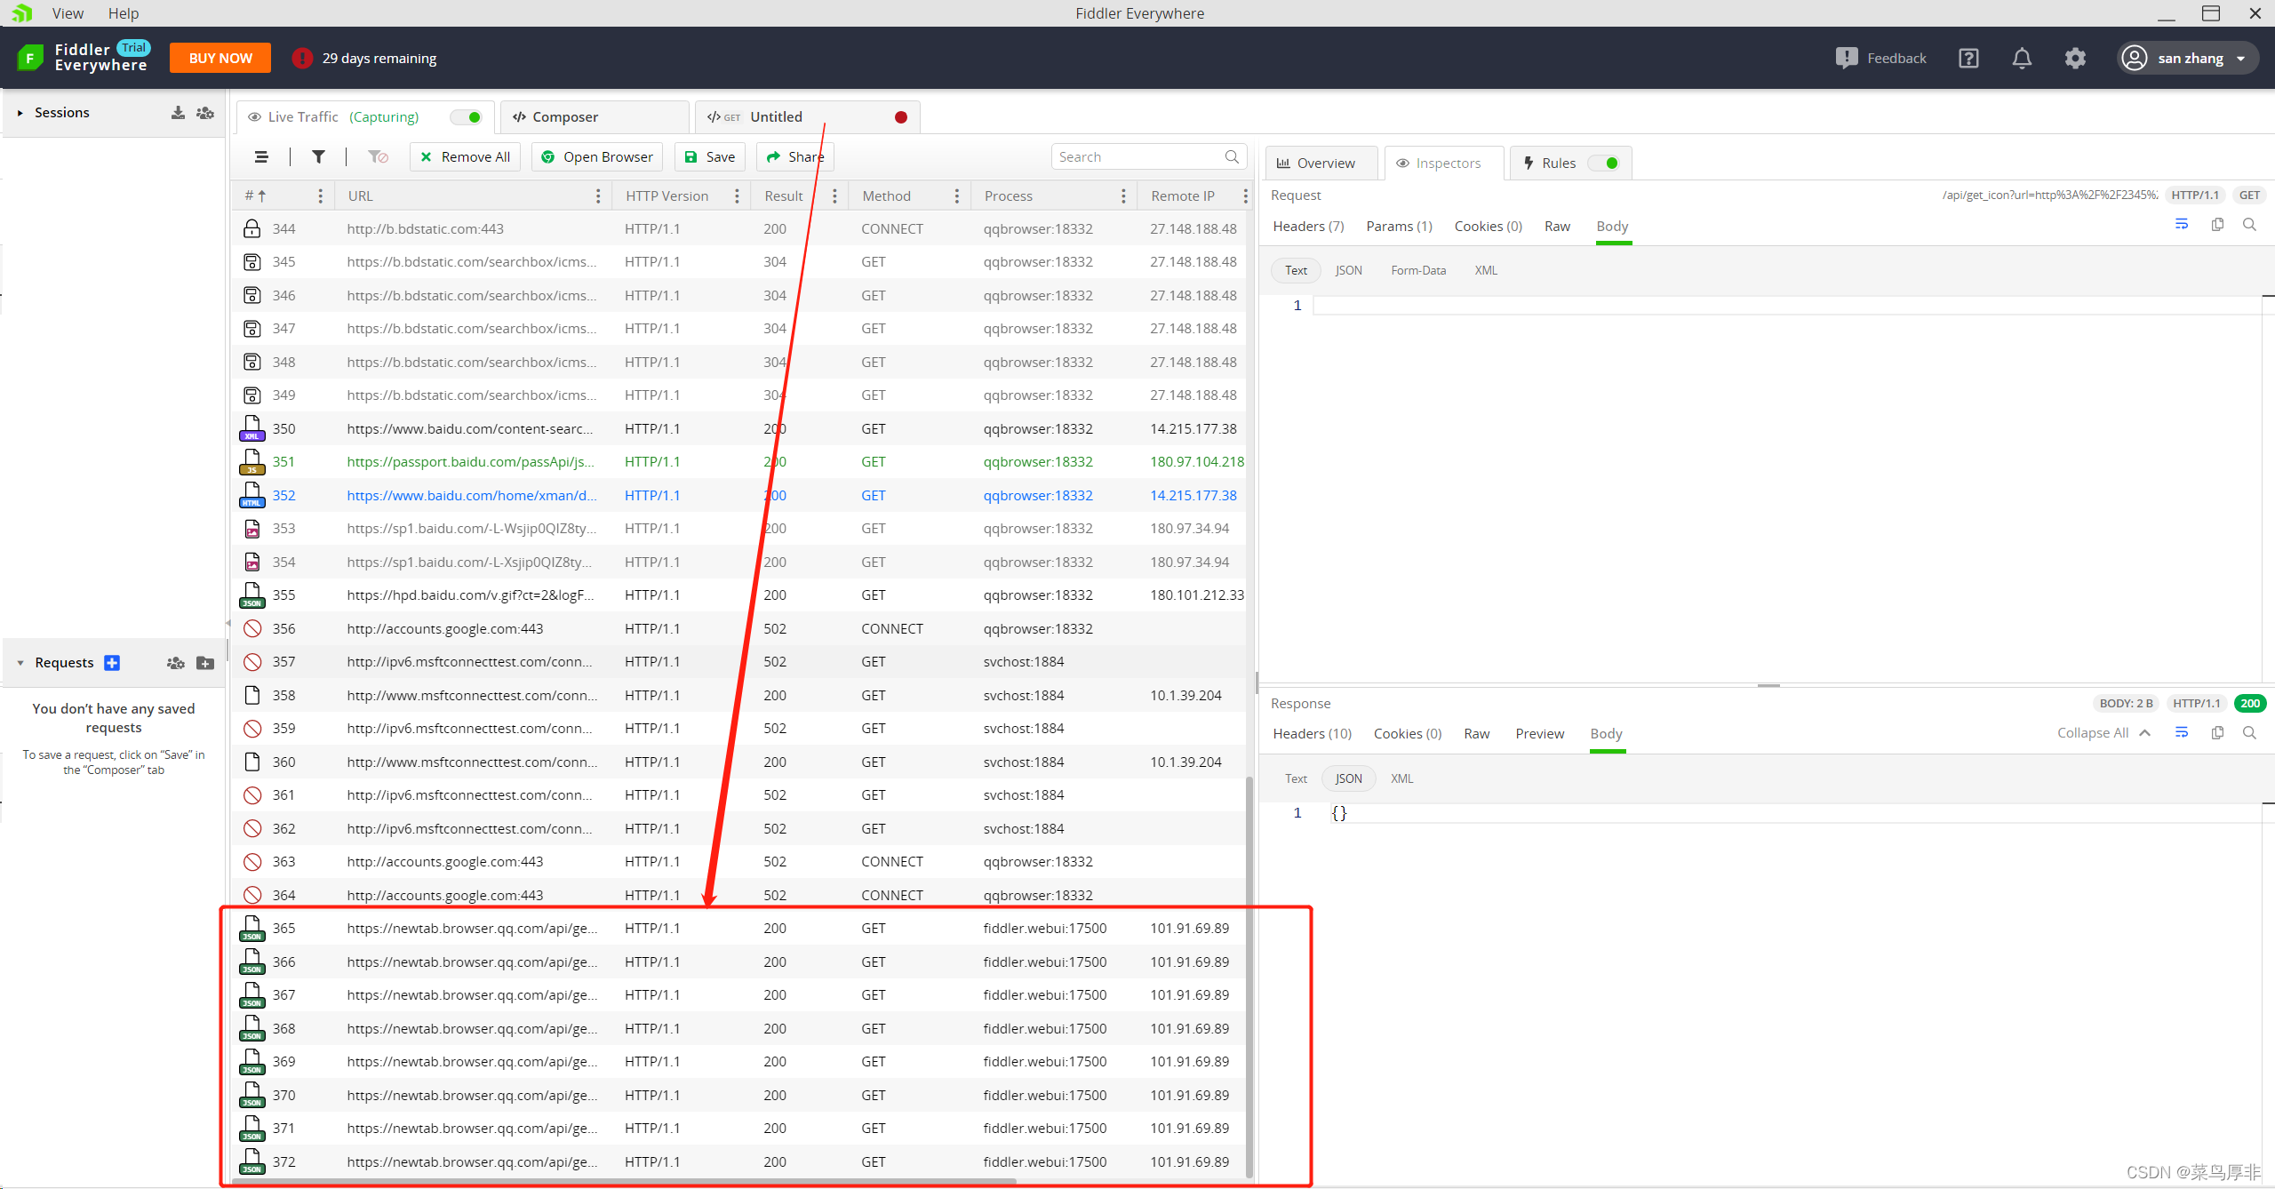2275x1189 pixels.
Task: Click the Remove All button
Action: [x=465, y=157]
